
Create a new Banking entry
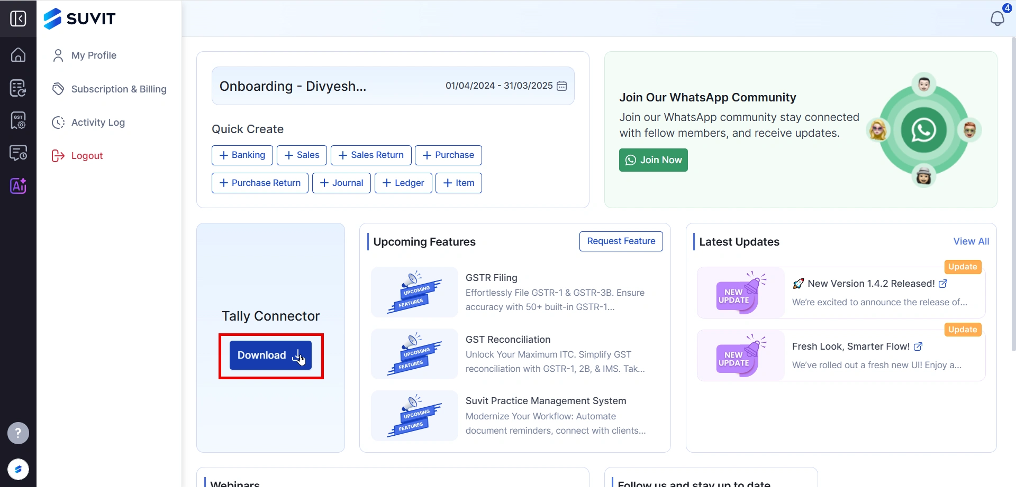pyautogui.click(x=242, y=155)
